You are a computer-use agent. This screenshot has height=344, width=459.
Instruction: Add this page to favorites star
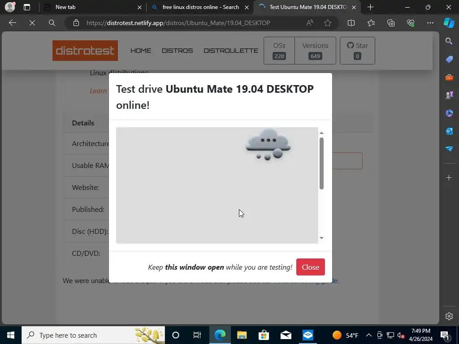pos(328,23)
